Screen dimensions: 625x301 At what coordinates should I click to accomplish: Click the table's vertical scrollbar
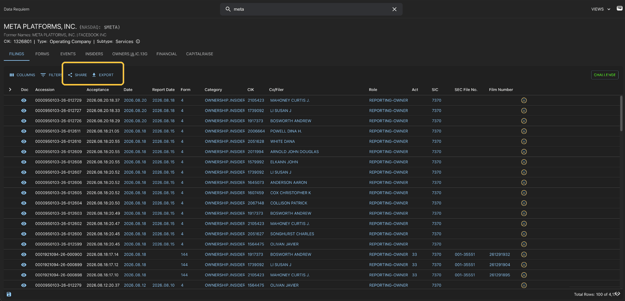[x=621, y=114]
